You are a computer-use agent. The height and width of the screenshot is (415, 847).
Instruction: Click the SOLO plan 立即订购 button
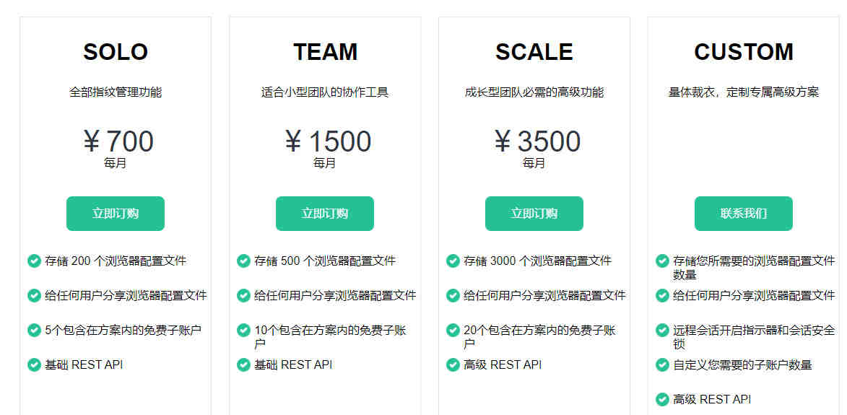click(116, 214)
